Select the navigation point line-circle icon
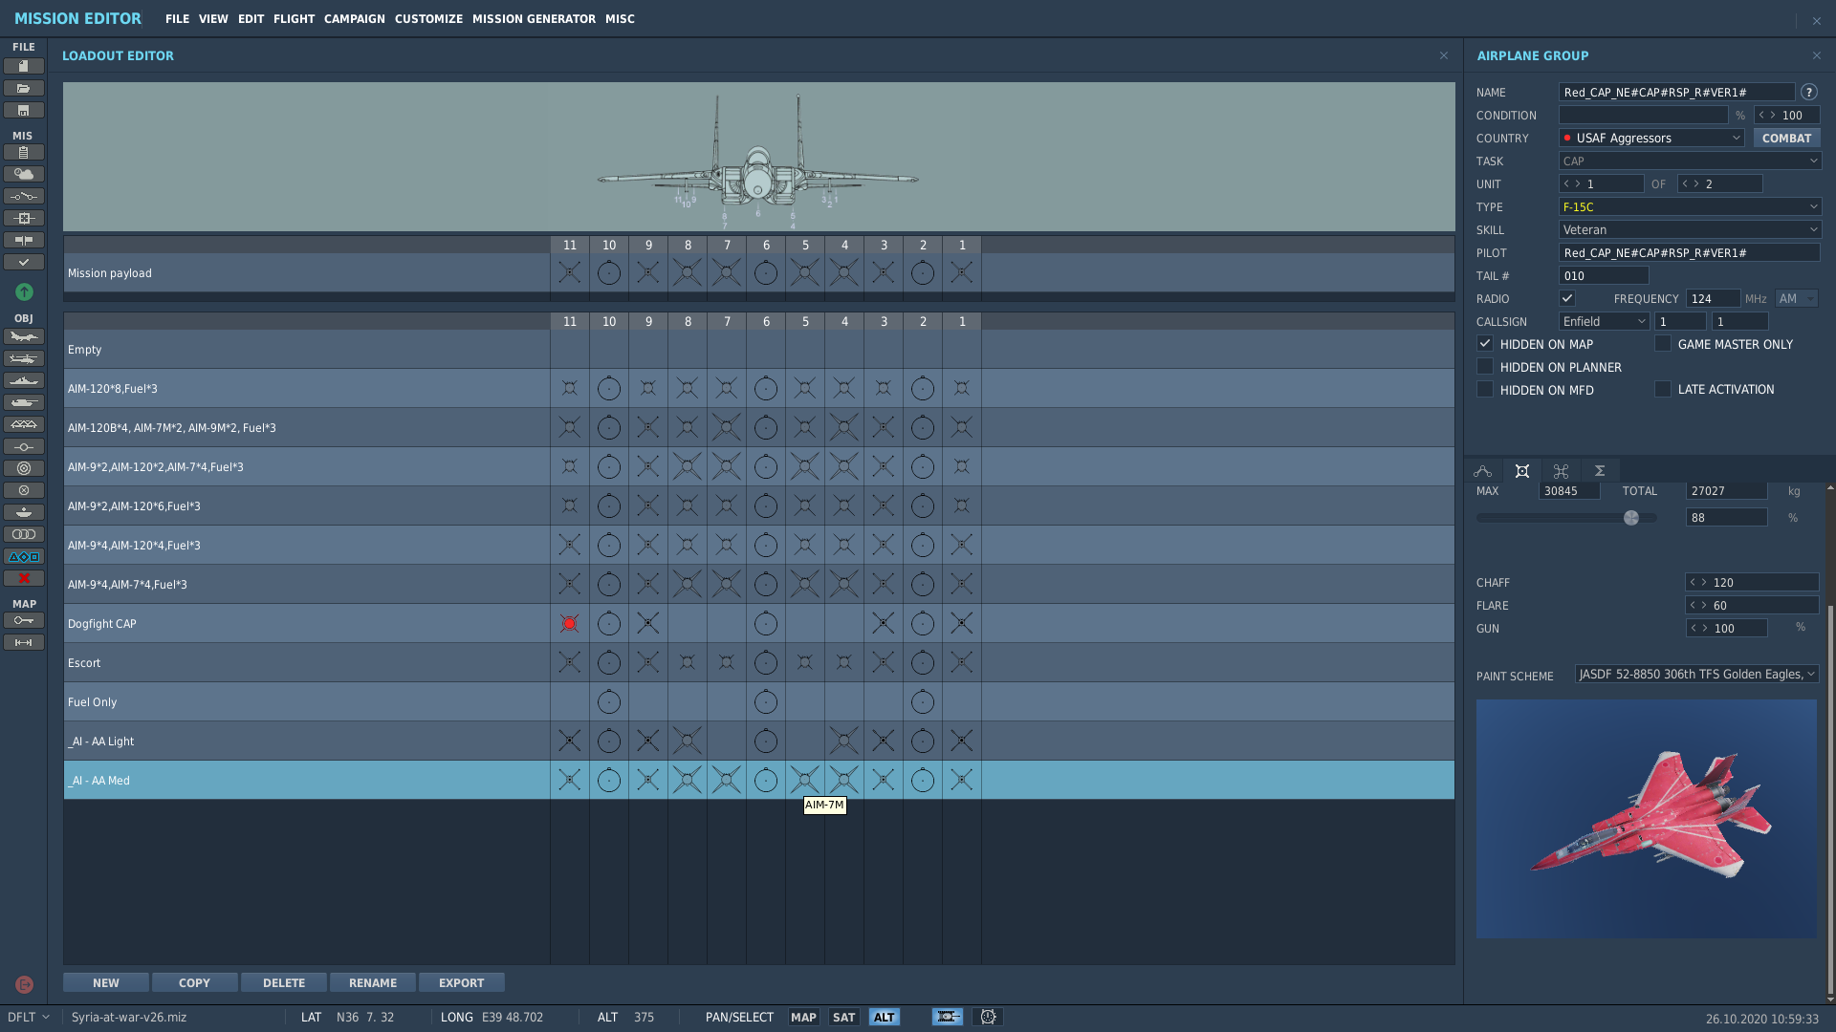Screen dimensions: 1836x1032 click(x=24, y=446)
